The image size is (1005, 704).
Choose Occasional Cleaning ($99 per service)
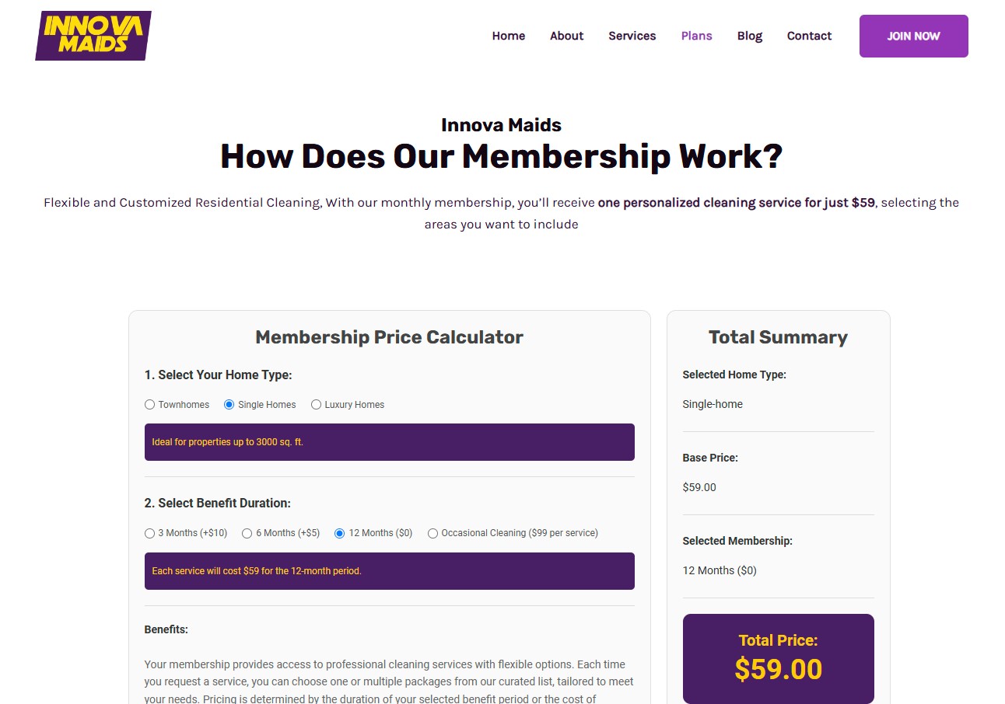click(x=432, y=533)
